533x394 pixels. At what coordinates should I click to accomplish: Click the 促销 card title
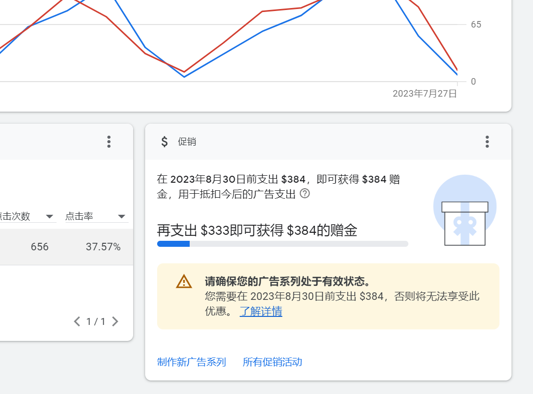(x=187, y=142)
